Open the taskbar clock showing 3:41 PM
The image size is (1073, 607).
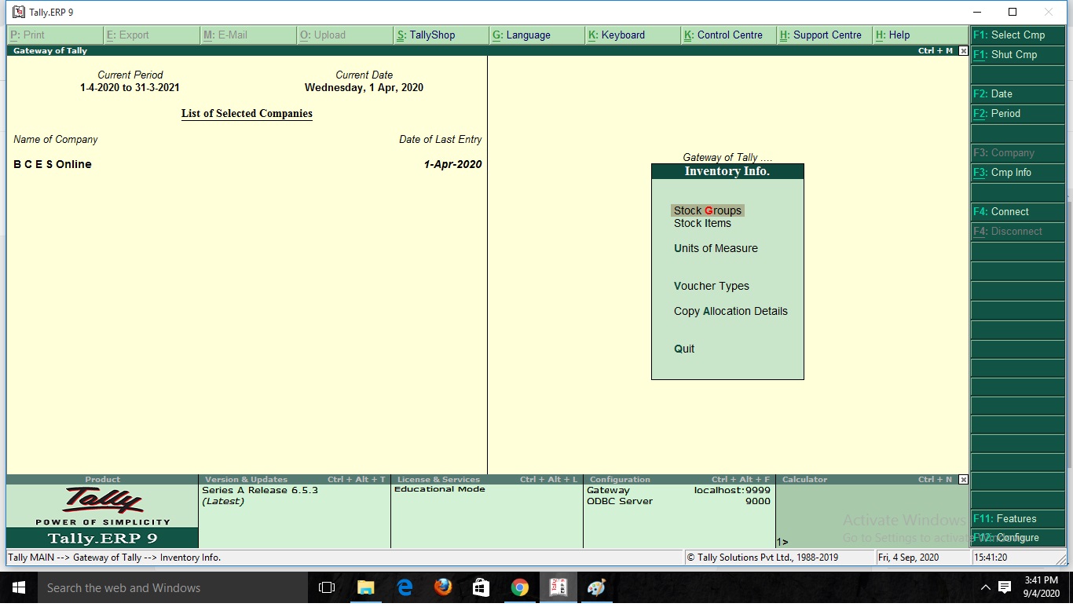tap(1042, 587)
